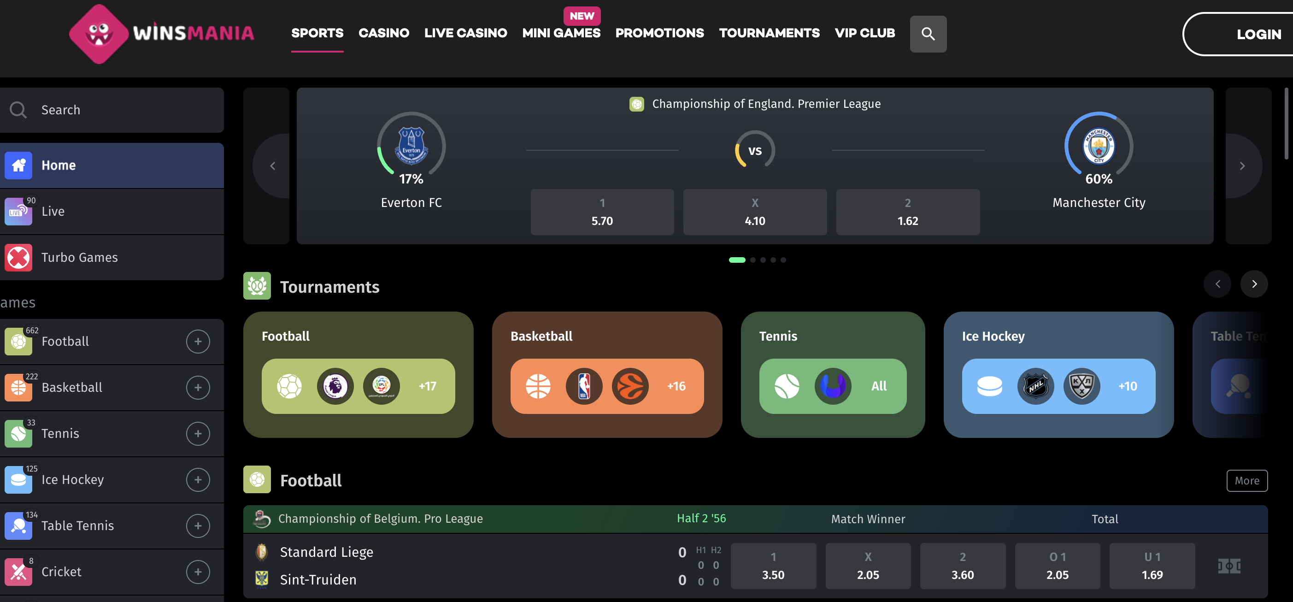
Task: Click the SPORTS navigation menu tab
Action: (317, 33)
